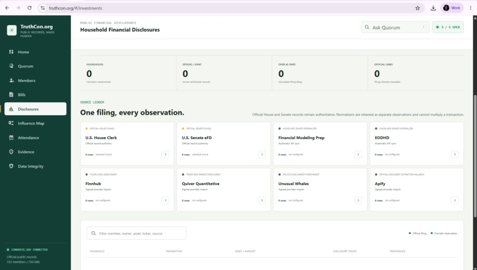The width and height of the screenshot is (477, 270).
Task: Click the Disclosures chart icon
Action: [x=11, y=109]
